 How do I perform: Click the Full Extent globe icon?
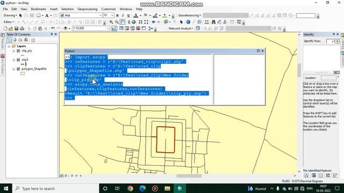[x=134, y=22]
